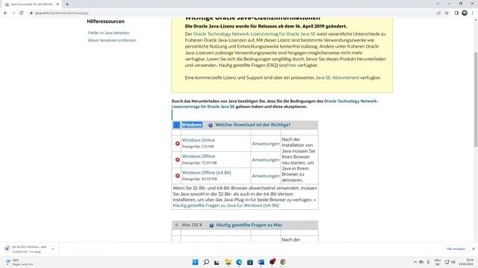Click the share page icon in address bar
Viewport: 478px width, 268px height.
click(438, 13)
